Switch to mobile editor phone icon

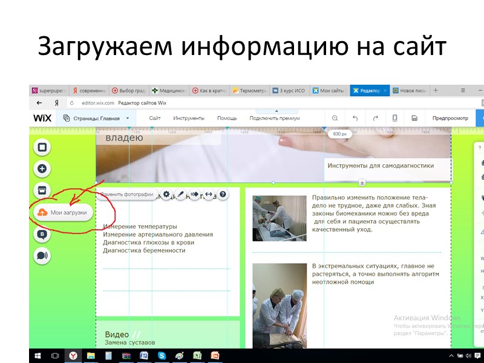pos(395,118)
